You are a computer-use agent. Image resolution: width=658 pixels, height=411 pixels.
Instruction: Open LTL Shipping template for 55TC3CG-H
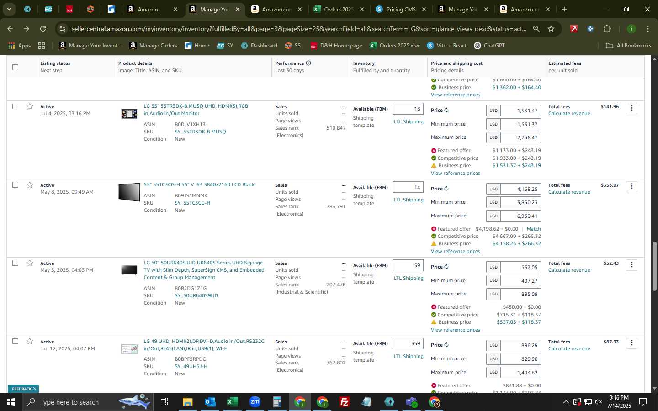409,200
